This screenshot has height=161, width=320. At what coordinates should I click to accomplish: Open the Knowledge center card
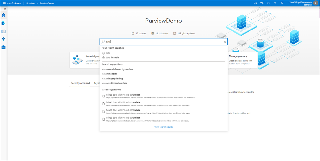pyautogui.click(x=85, y=60)
